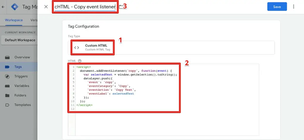
Task: Click the folder icon next to tag name
Action: click(x=121, y=7)
